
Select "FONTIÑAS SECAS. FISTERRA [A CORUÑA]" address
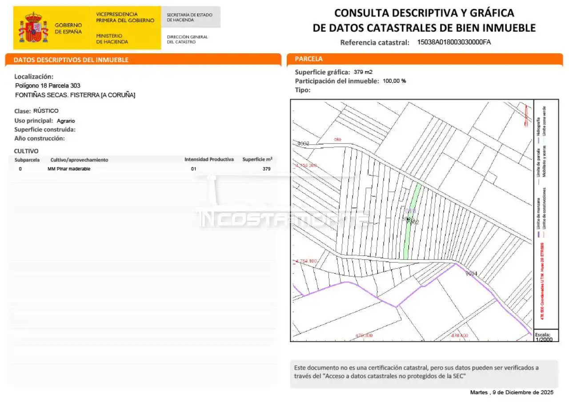tap(75, 95)
